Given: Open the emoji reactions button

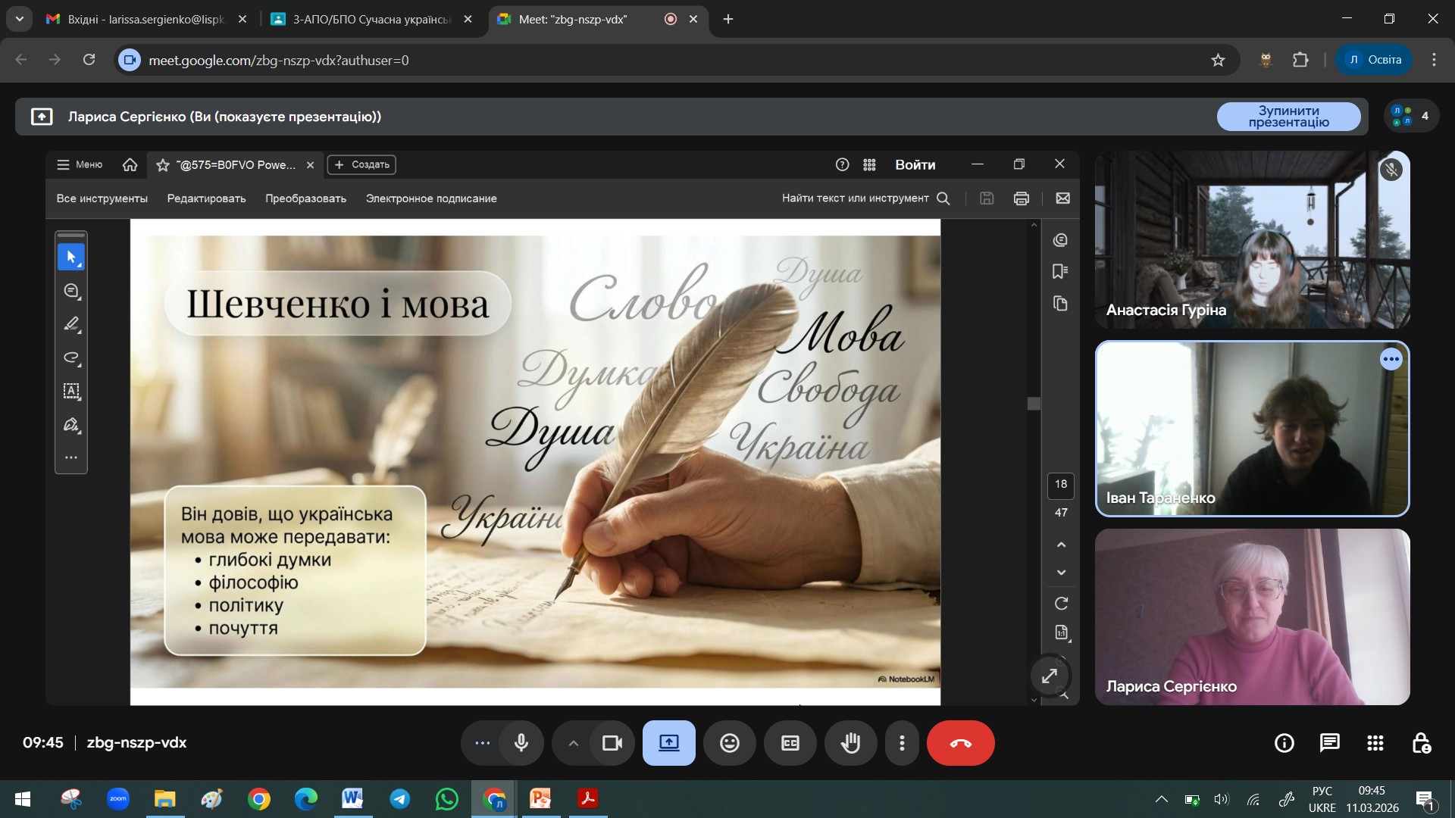Looking at the screenshot, I should pos(729,743).
